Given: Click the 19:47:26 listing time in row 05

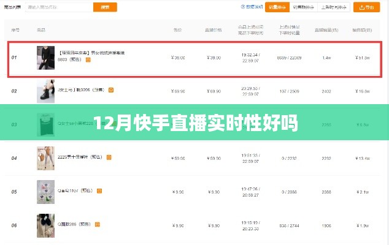Looking at the screenshot, I should coord(250,189).
